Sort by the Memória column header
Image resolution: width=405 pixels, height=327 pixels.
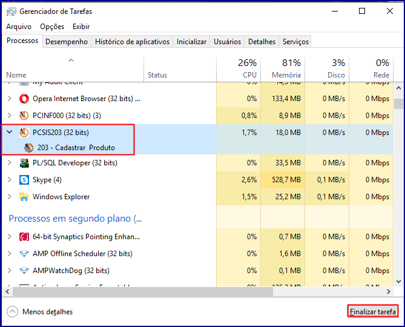click(283, 69)
